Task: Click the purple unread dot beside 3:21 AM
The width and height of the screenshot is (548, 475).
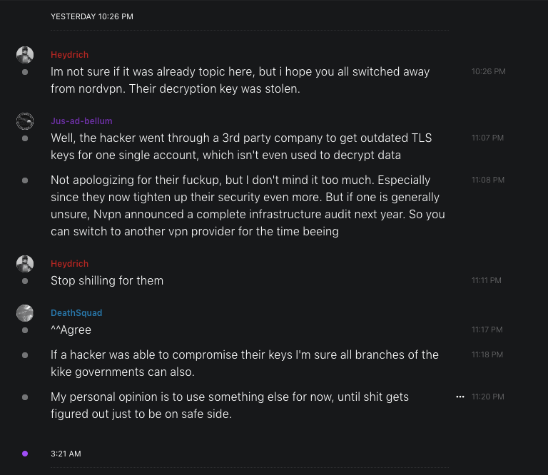Action: pos(25,454)
